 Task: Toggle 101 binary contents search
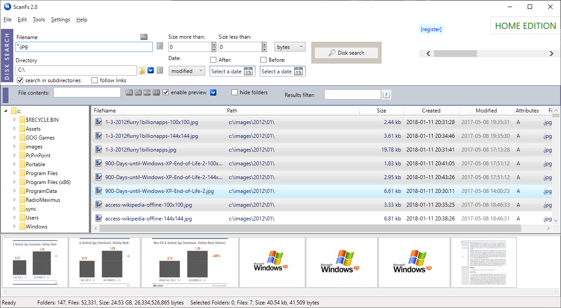point(156,92)
